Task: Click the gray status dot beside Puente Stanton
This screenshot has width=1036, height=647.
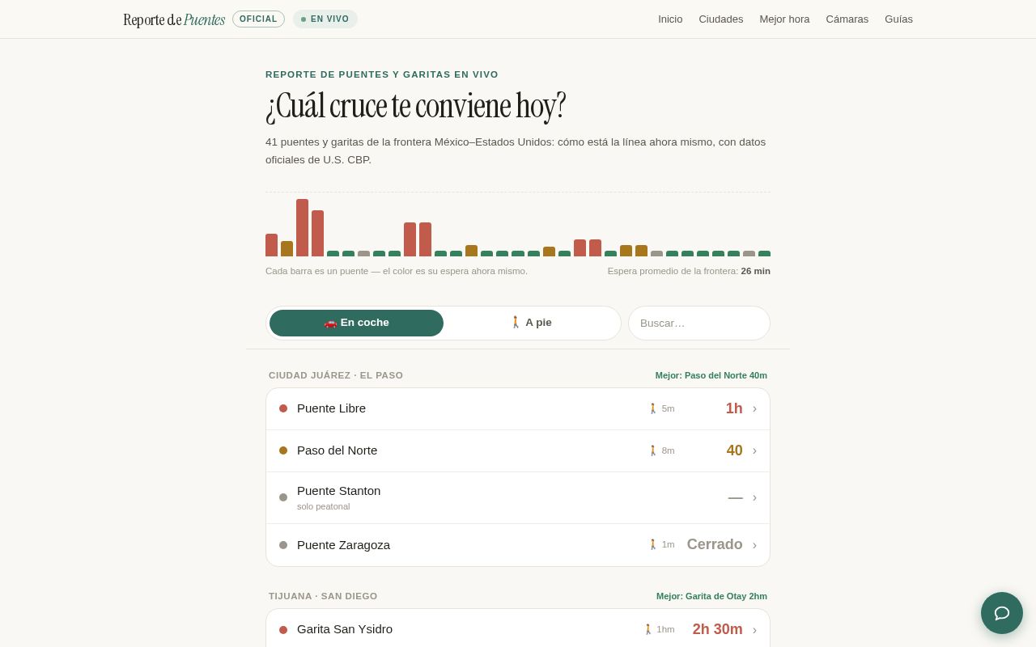Action: (x=283, y=497)
